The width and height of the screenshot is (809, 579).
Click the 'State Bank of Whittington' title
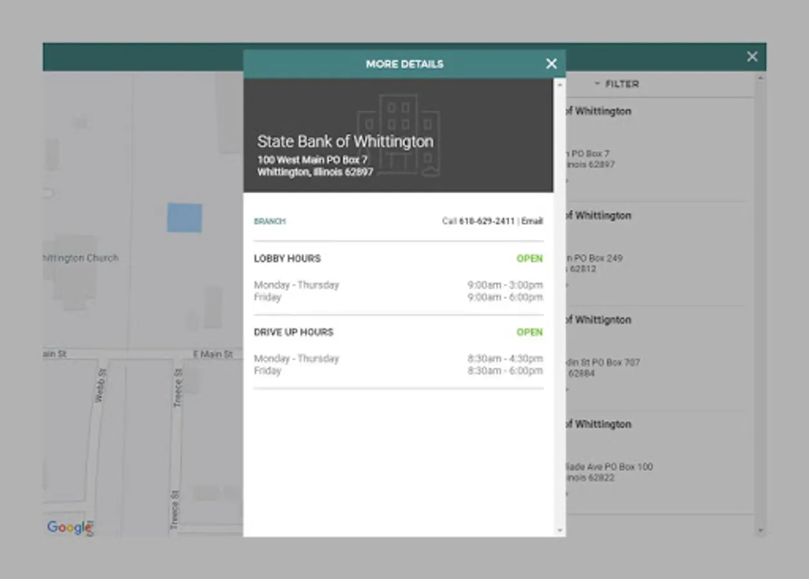pyautogui.click(x=345, y=142)
